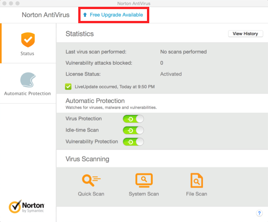Click the 'Last virus scan performed:' label
The image size is (268, 222).
coord(96,52)
